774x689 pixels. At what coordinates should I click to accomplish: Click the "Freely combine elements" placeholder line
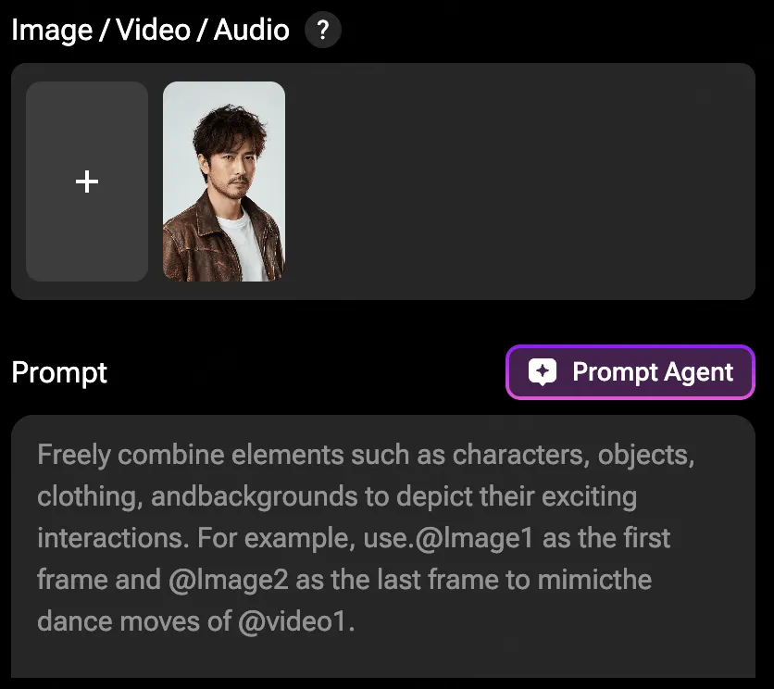click(366, 455)
